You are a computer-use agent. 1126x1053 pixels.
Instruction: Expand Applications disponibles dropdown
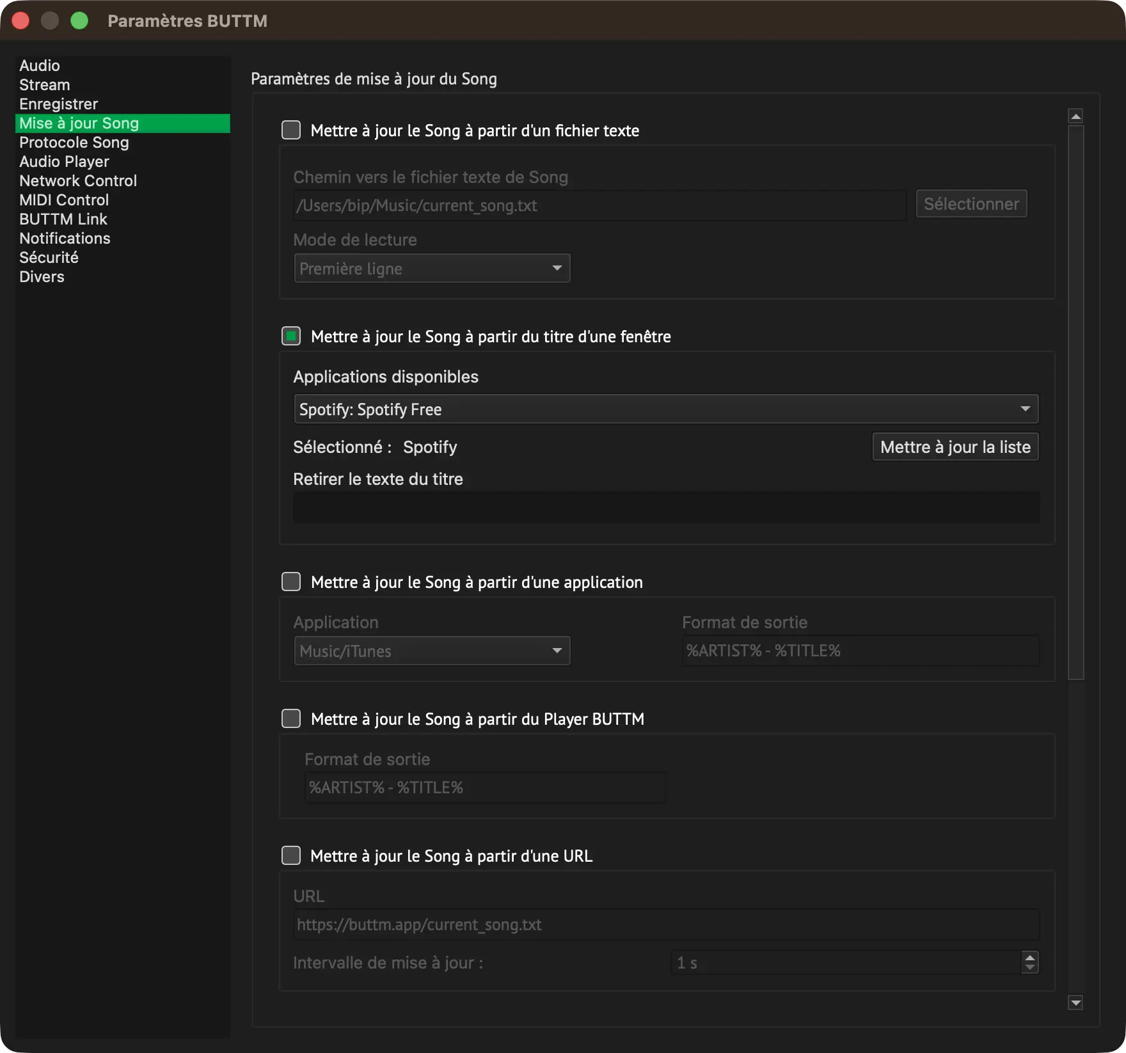666,409
